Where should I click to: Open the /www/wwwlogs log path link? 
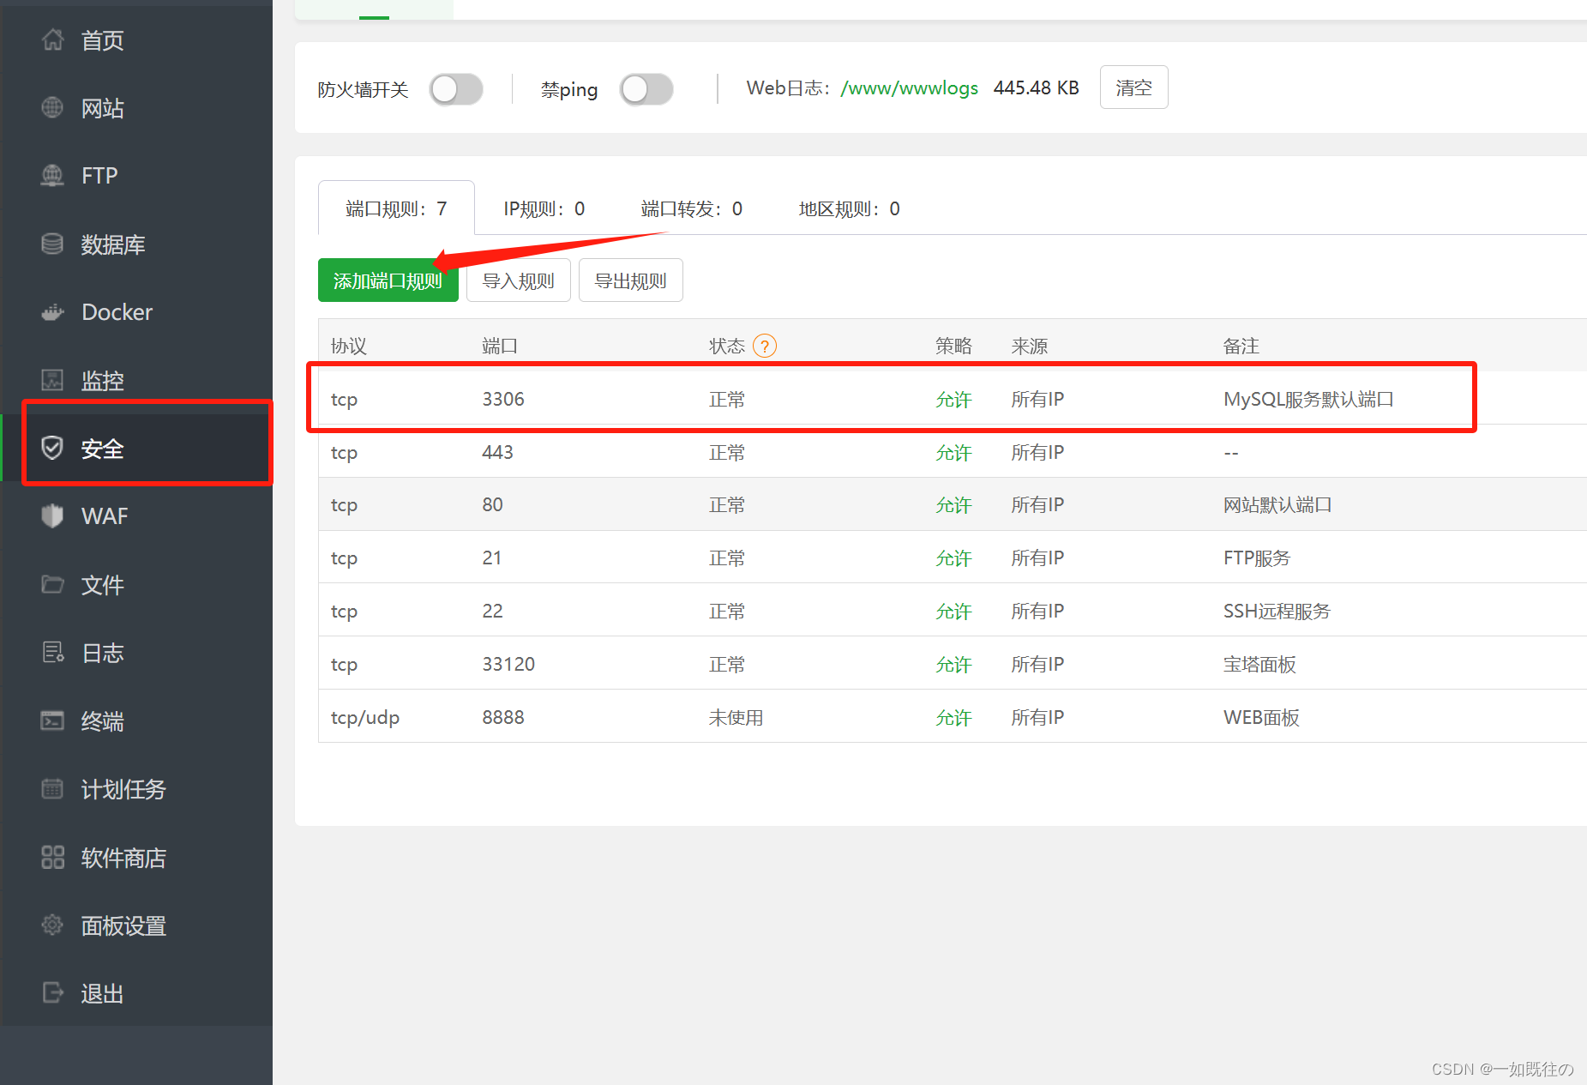click(x=909, y=87)
